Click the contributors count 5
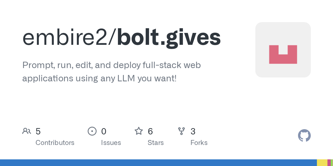333x166 pixels. (x=38, y=131)
